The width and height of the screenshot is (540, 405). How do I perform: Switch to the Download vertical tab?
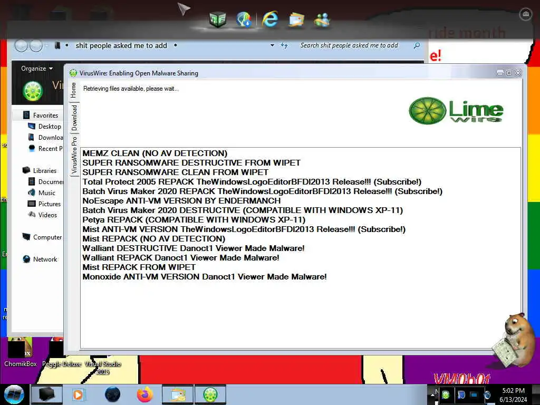coord(74,118)
